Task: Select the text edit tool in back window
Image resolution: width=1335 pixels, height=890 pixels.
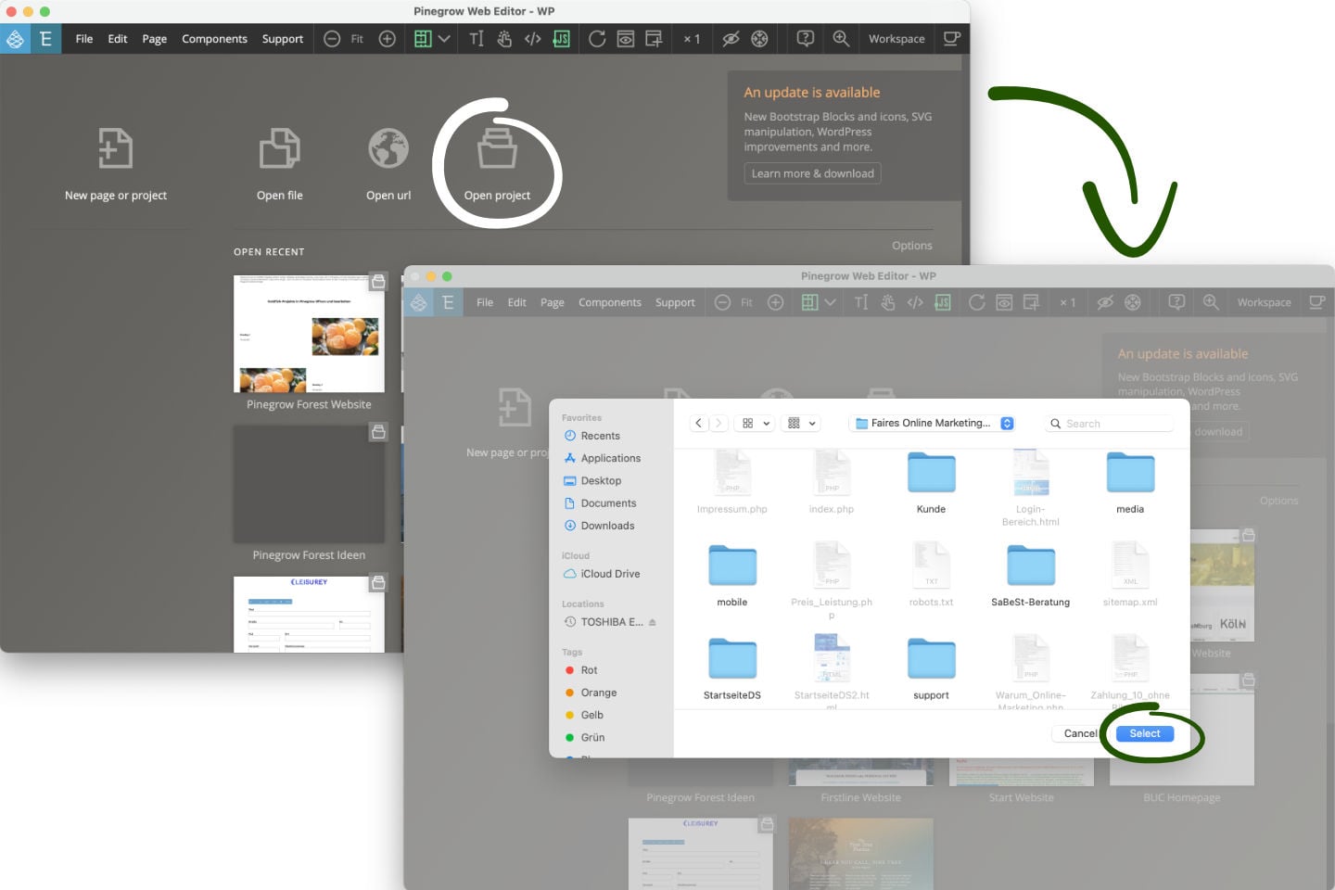Action: [477, 39]
